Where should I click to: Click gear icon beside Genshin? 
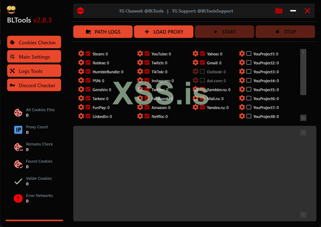pos(81,89)
